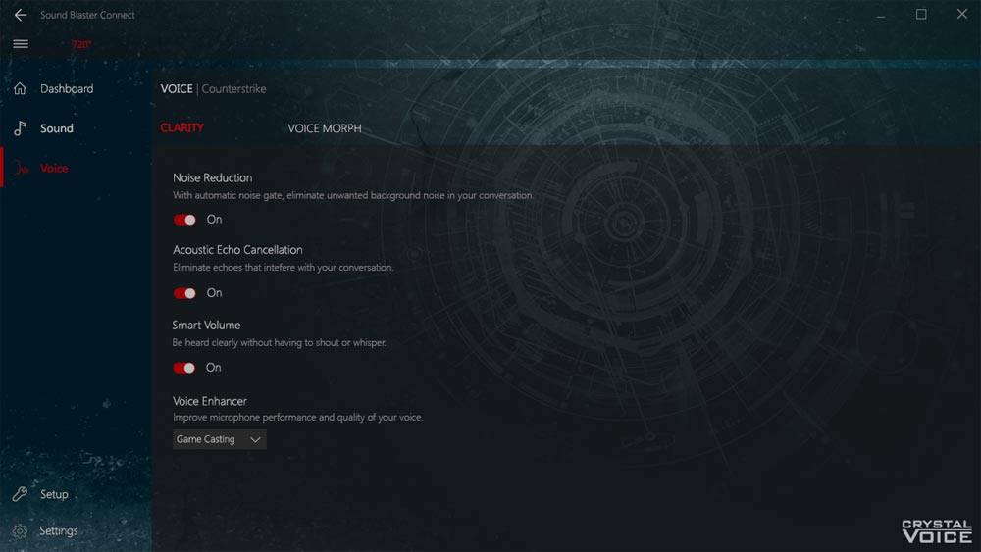The image size is (981, 552).
Task: Click the Crystal Voice logo
Action: pos(936,530)
